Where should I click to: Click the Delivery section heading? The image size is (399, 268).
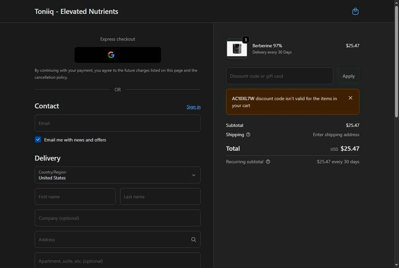point(48,158)
